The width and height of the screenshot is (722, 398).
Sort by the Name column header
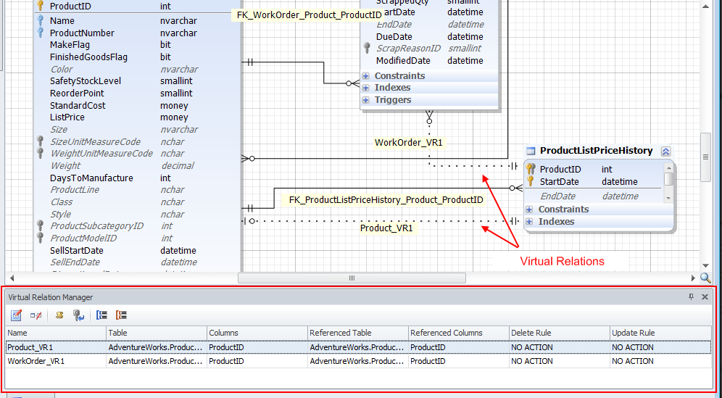point(56,333)
